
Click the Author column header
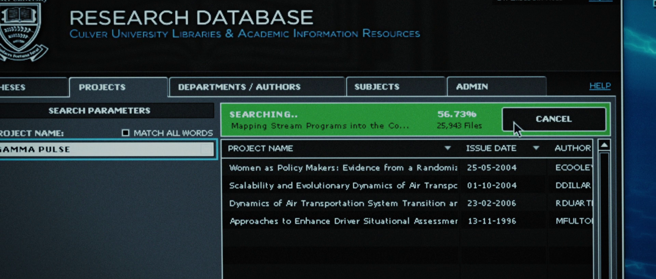572,148
